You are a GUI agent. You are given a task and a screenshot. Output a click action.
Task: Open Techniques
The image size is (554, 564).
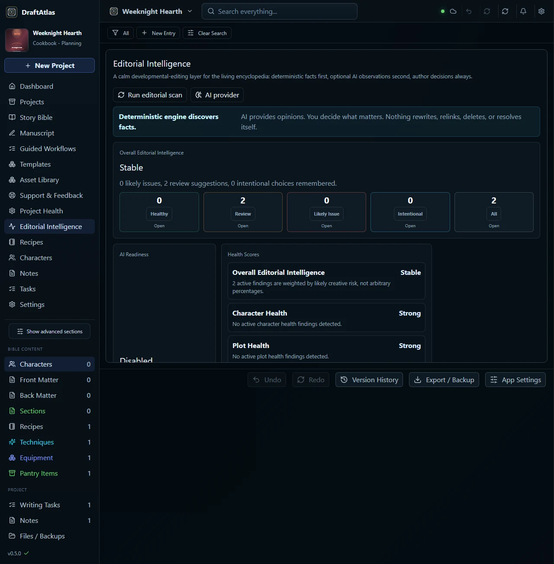point(49,442)
